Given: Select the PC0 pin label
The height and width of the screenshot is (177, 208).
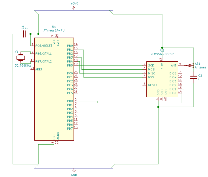Looking at the screenshot, I should [x=70, y=73].
